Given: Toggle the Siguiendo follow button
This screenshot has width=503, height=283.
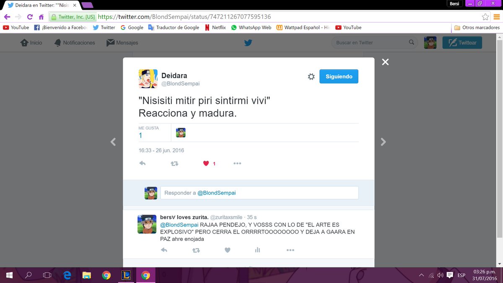Looking at the screenshot, I should point(339,76).
